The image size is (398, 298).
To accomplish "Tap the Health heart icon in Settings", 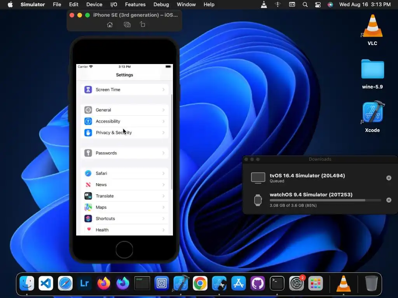I will pos(88,230).
